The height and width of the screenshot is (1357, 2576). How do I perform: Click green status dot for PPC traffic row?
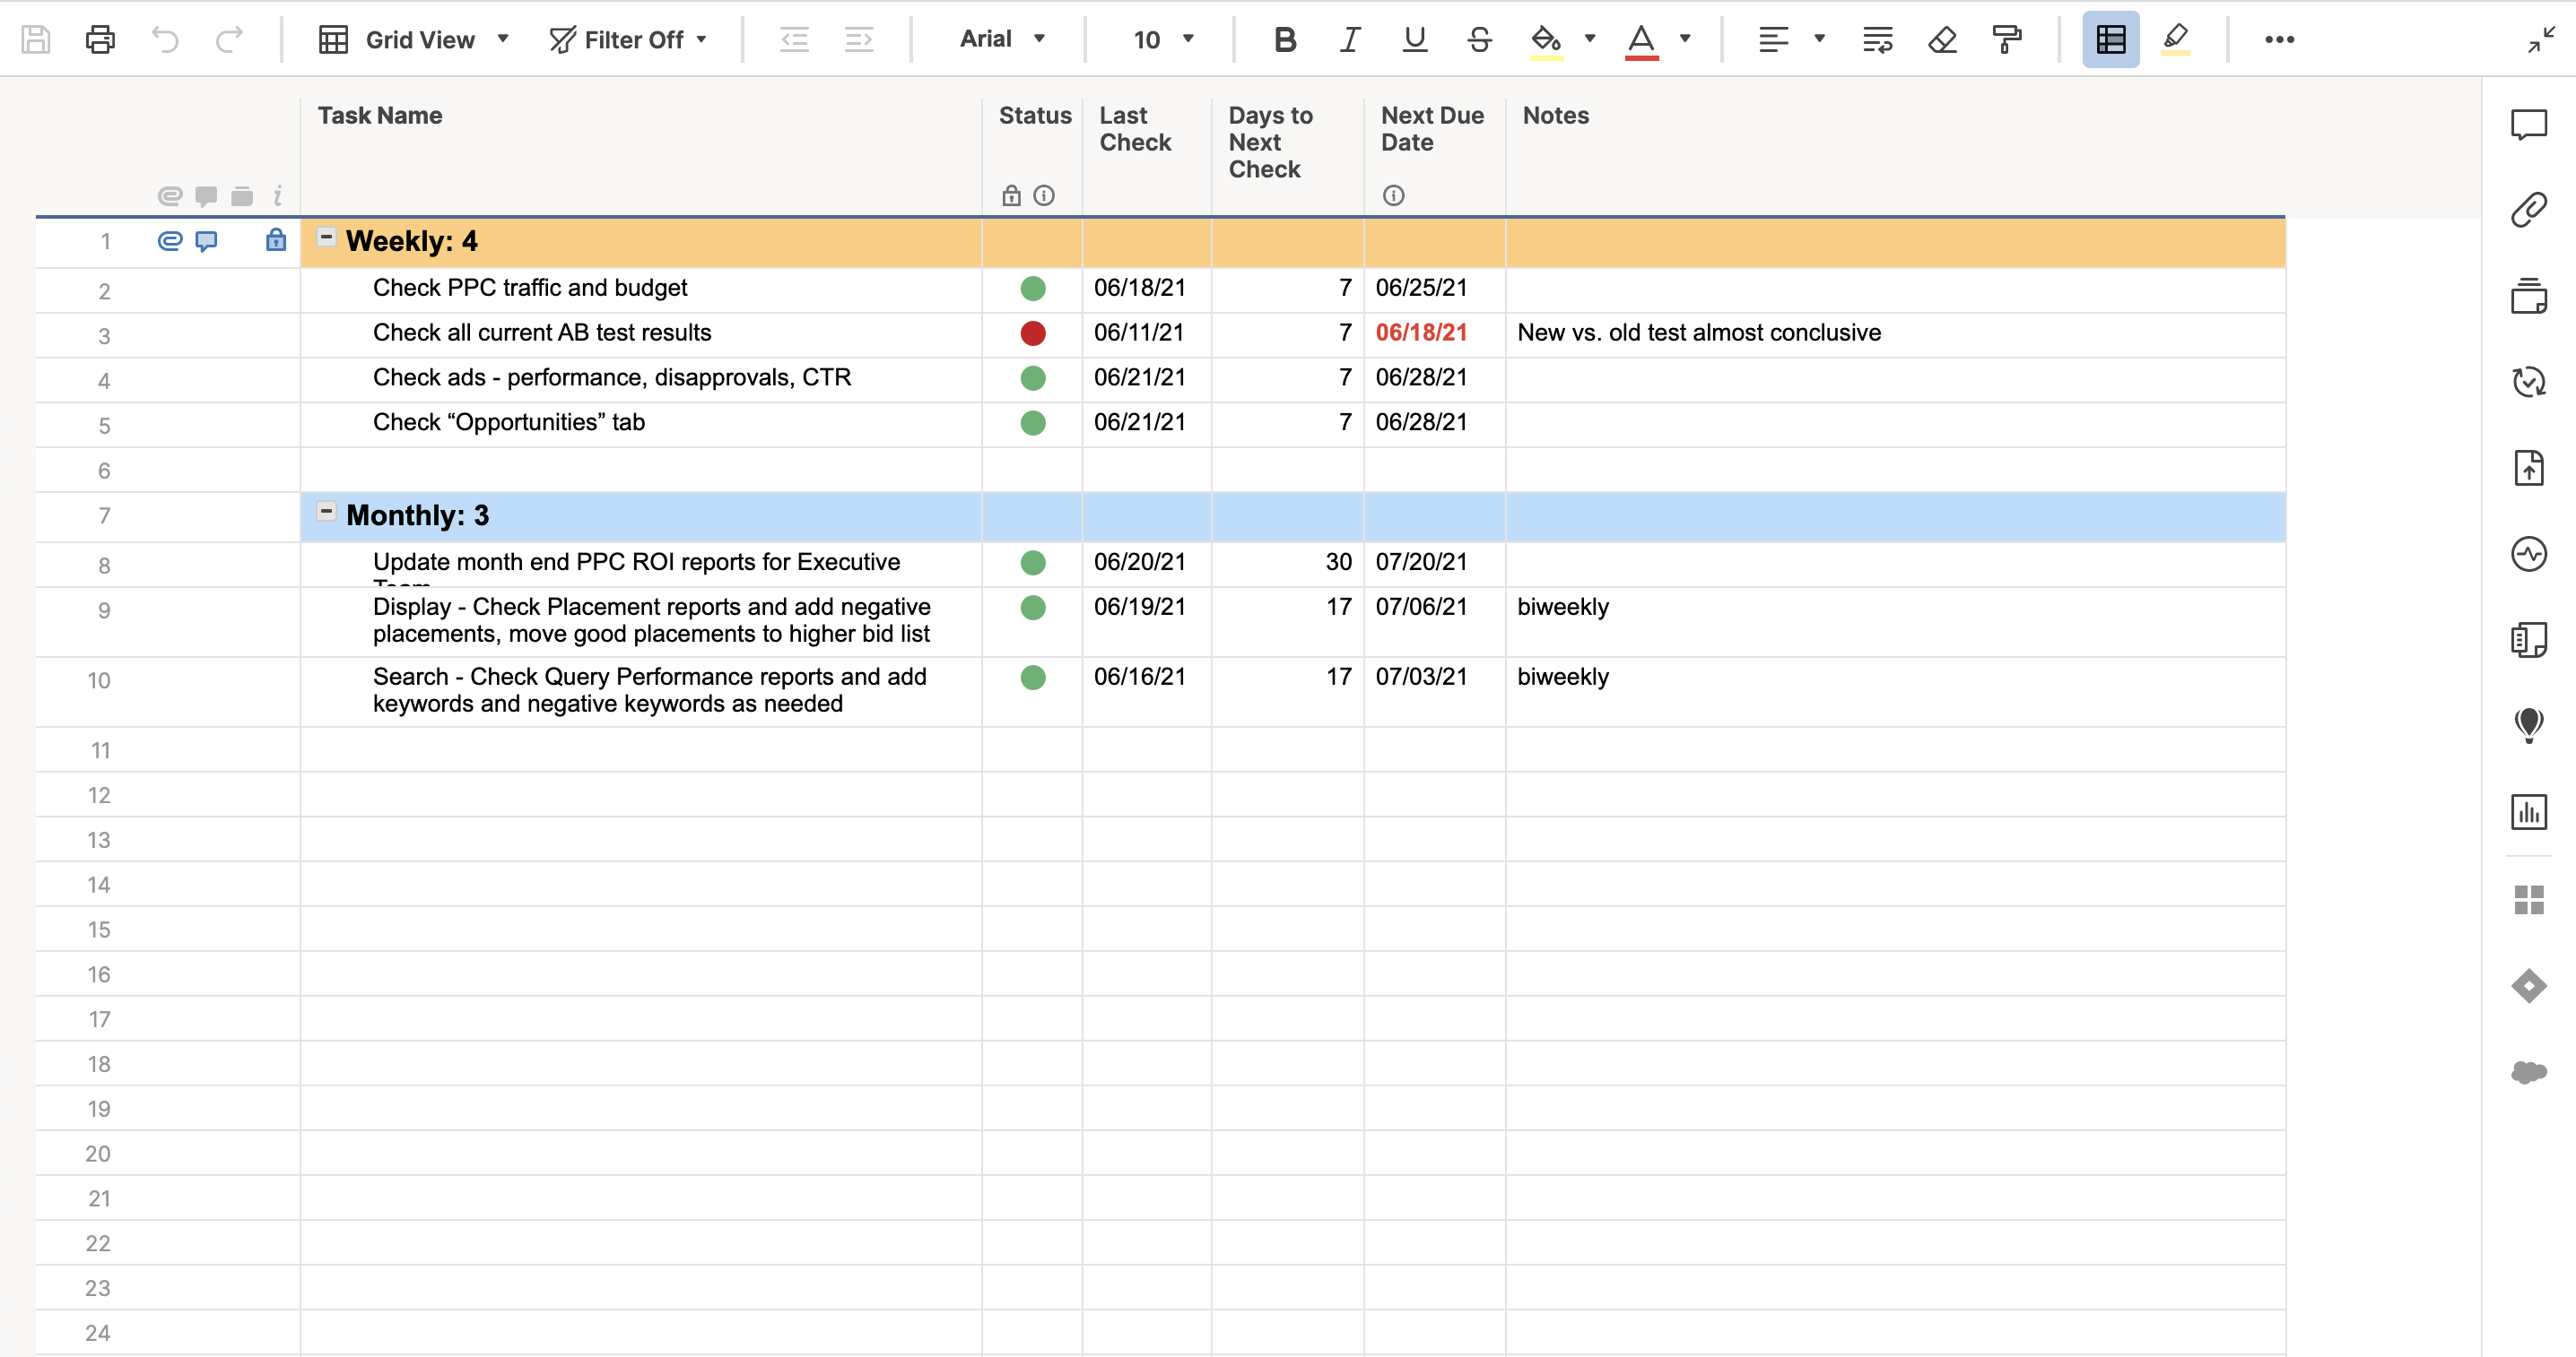(1033, 289)
